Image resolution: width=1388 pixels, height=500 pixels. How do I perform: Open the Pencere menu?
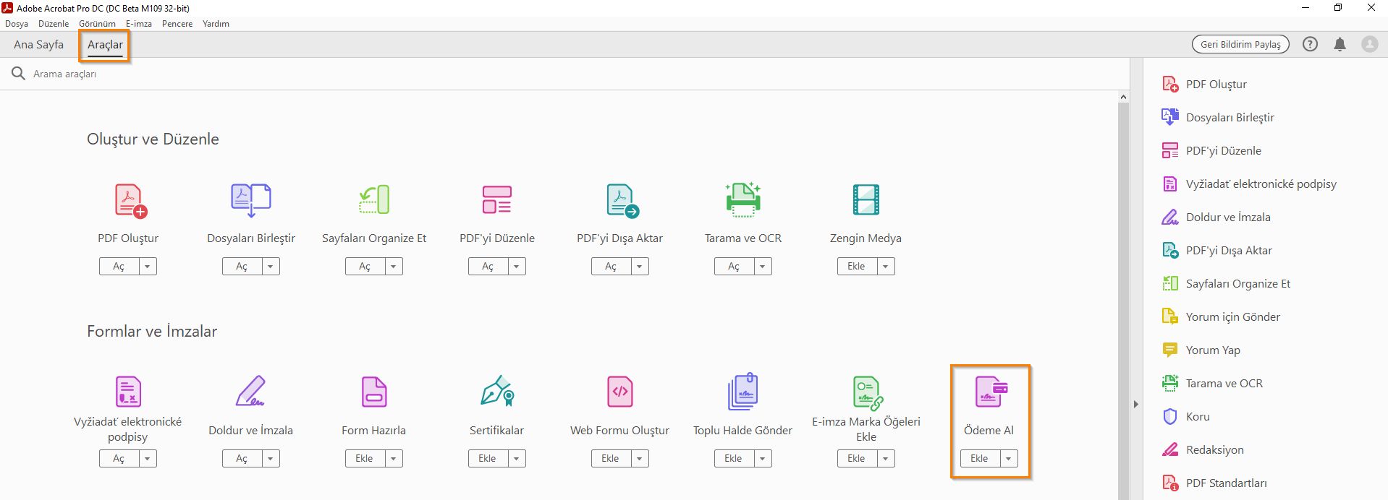177,24
